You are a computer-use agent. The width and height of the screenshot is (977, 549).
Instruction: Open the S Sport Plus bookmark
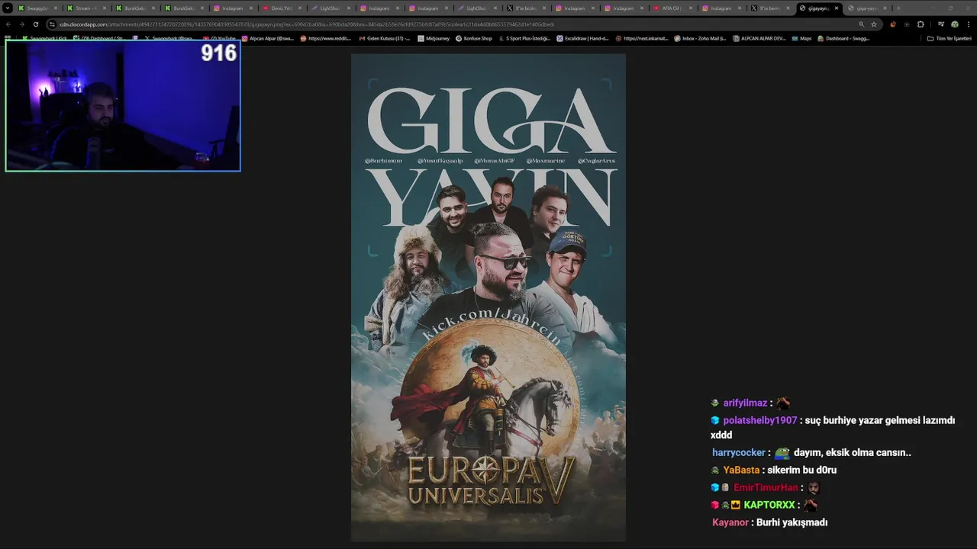tap(524, 38)
